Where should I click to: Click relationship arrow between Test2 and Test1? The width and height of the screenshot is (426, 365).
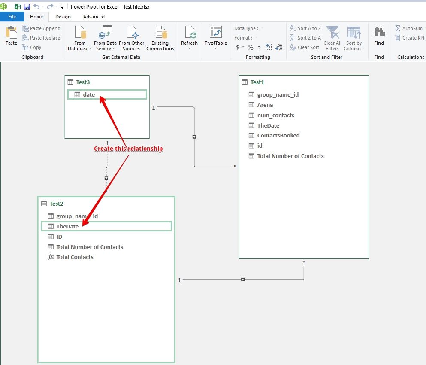(243, 280)
